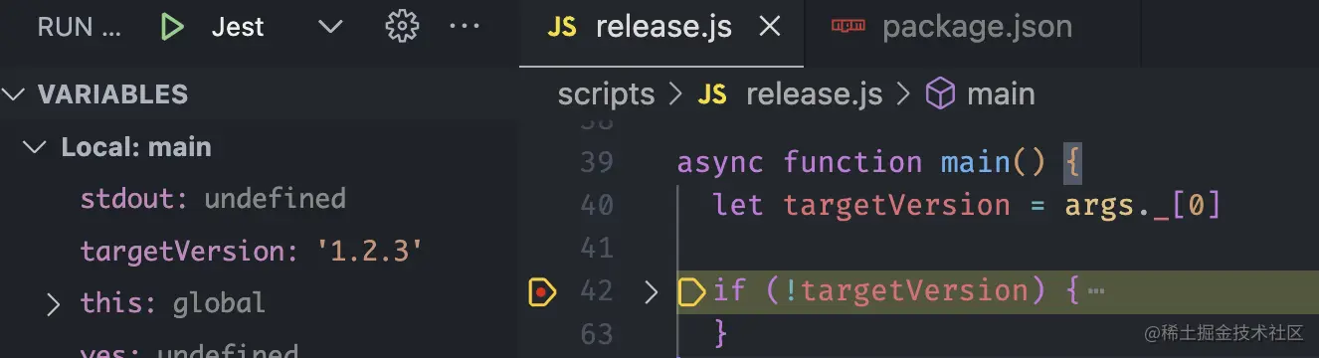Click the JS icon on release.js tab
The height and width of the screenshot is (358, 1319).
pyautogui.click(x=562, y=27)
